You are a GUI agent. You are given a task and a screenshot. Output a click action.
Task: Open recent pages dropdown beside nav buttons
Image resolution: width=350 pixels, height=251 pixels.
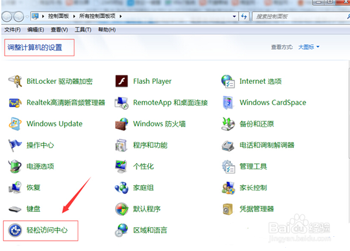[x=27, y=17]
